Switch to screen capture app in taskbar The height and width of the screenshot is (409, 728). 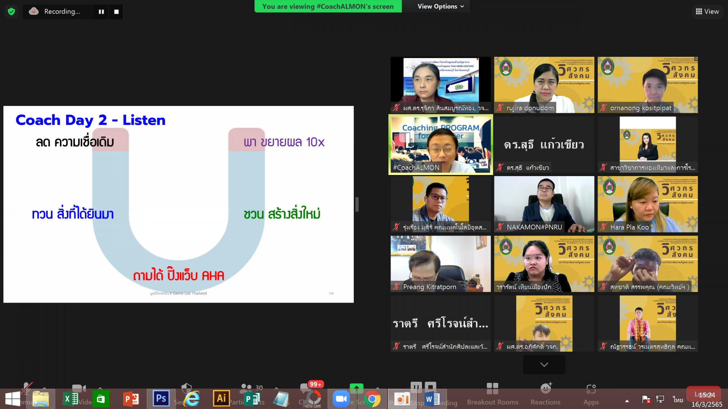coord(402,399)
